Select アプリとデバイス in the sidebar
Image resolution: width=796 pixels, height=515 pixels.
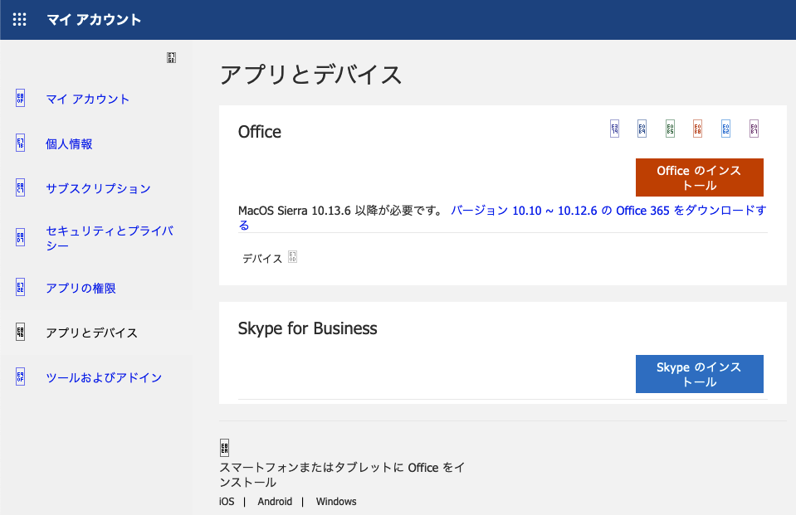pos(91,333)
